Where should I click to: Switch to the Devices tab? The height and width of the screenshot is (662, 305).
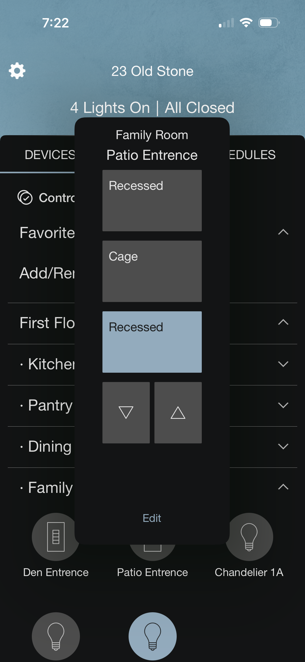[49, 155]
